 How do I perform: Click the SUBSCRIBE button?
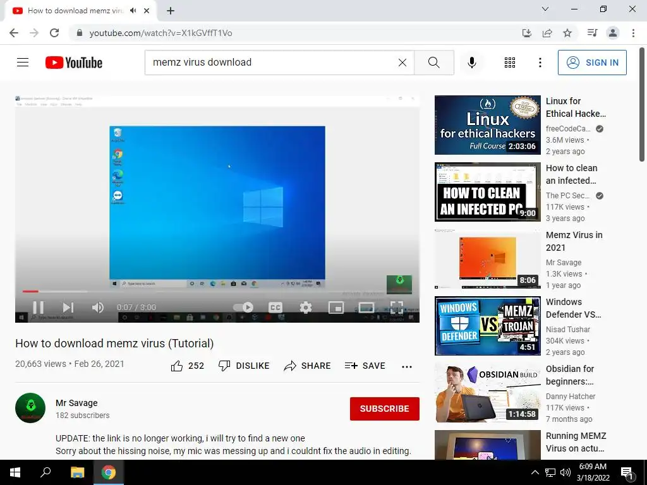pyautogui.click(x=385, y=409)
